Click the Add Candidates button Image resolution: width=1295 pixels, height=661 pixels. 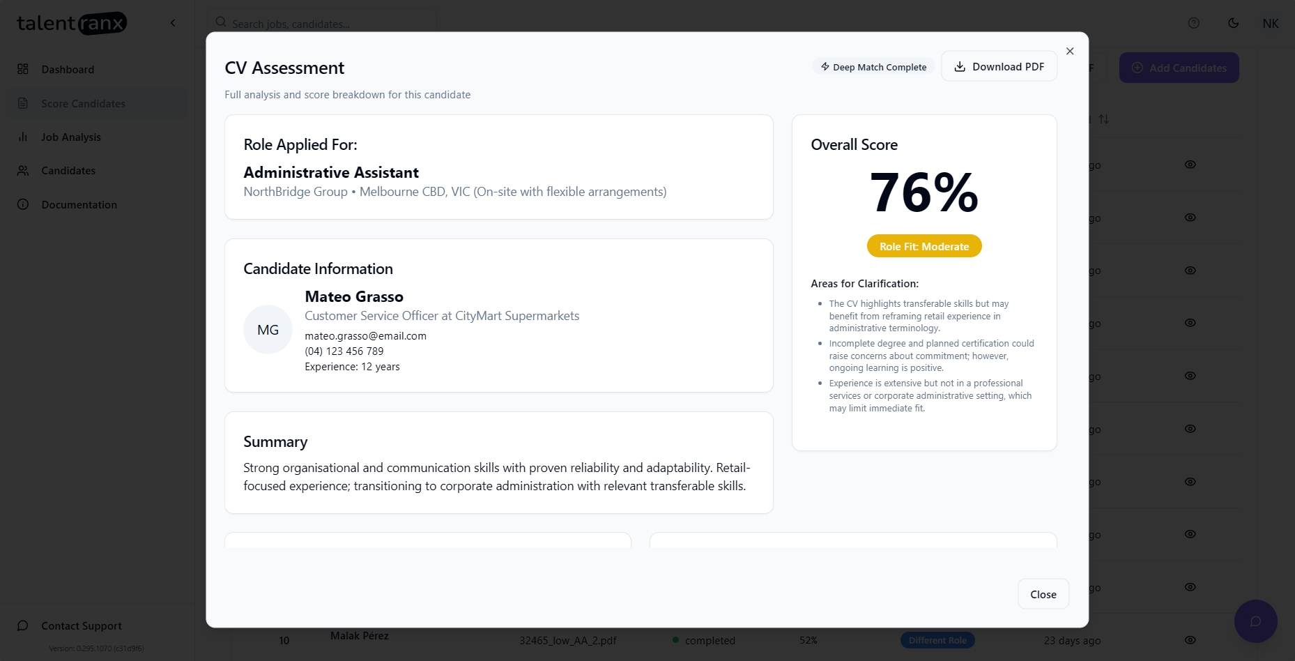click(x=1179, y=68)
